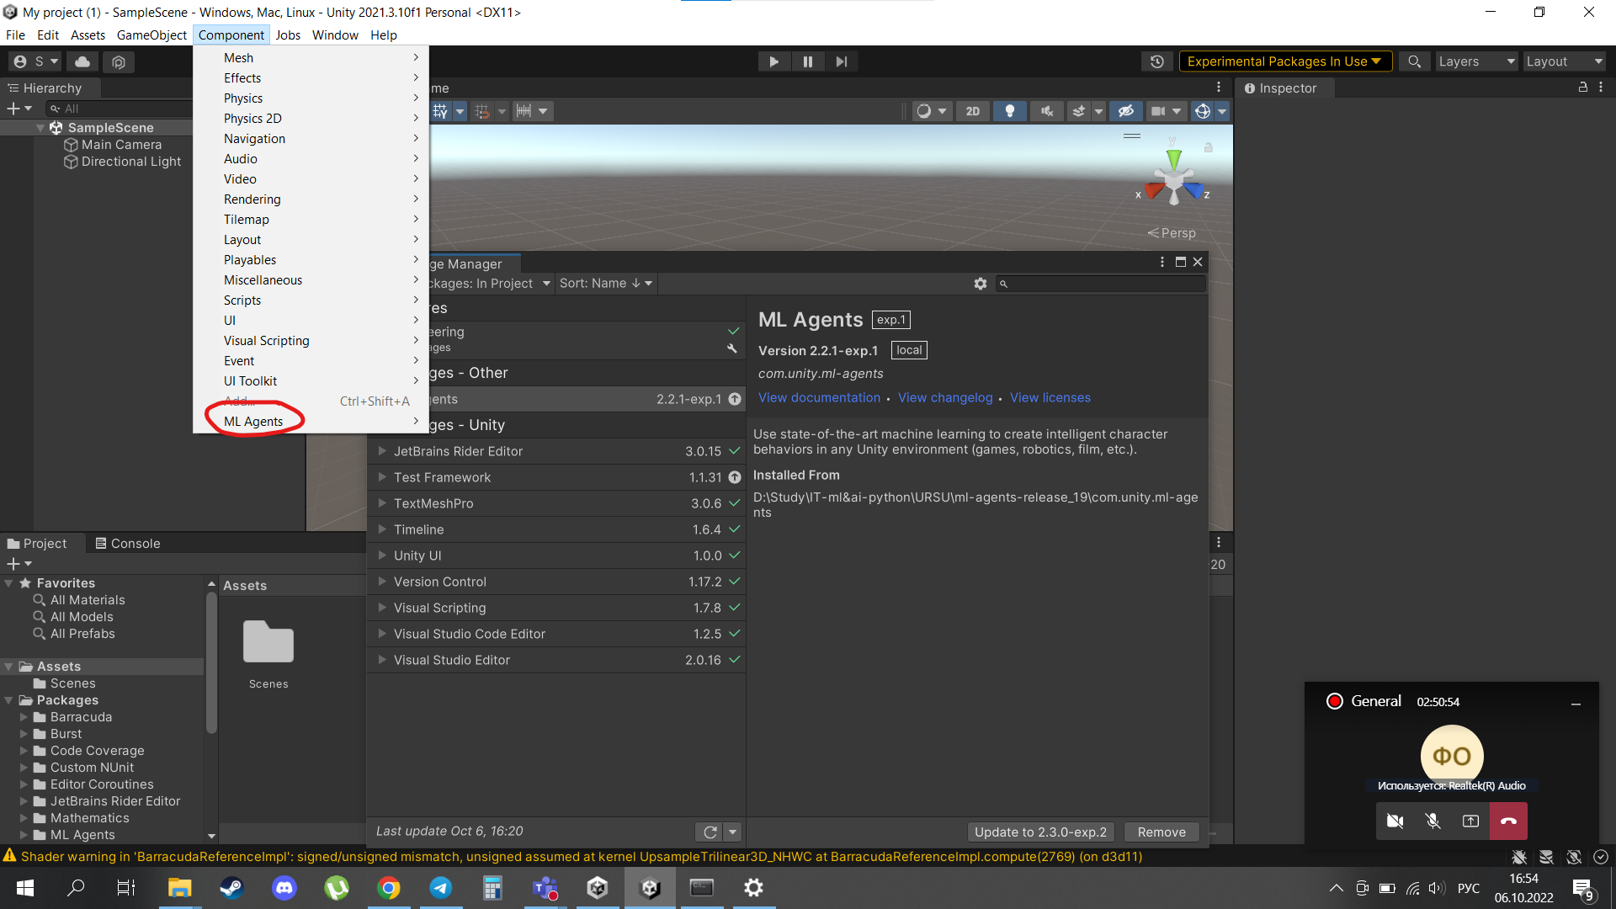Click the cloud services icon

click(x=82, y=61)
